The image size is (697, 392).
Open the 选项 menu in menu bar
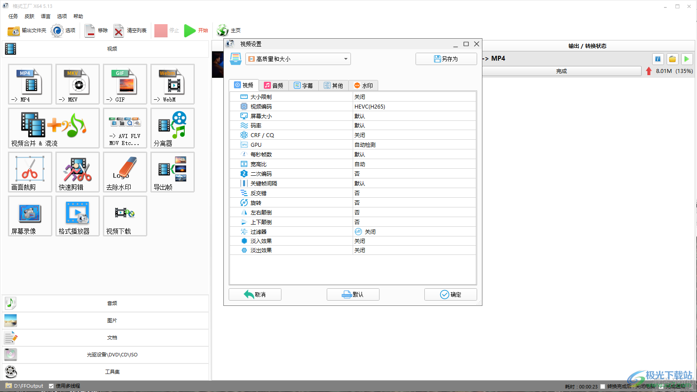[62, 16]
